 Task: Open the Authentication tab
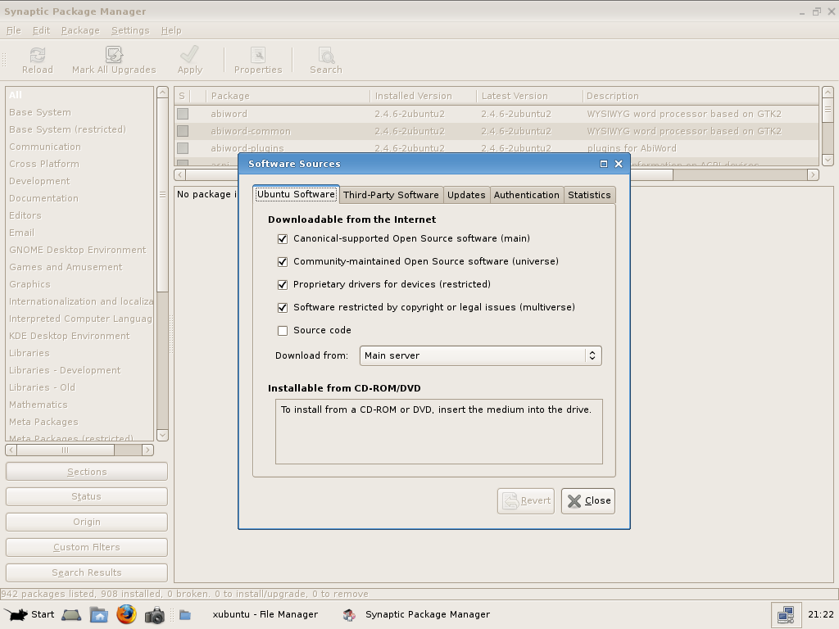pyautogui.click(x=527, y=195)
